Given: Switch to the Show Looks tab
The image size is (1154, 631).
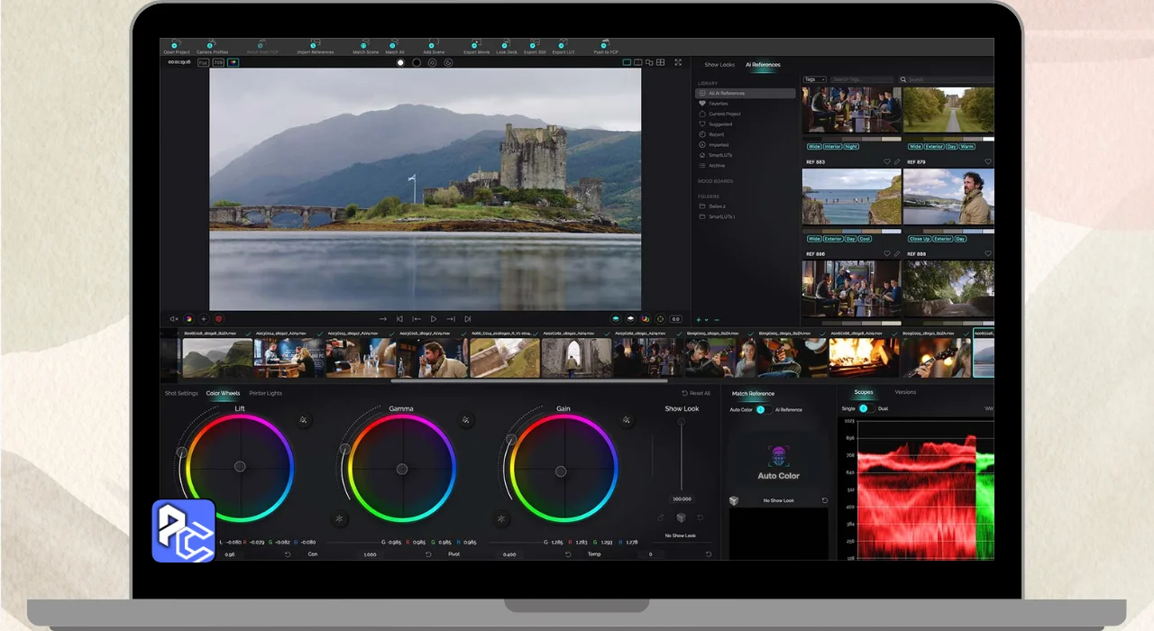Looking at the screenshot, I should pos(719,65).
